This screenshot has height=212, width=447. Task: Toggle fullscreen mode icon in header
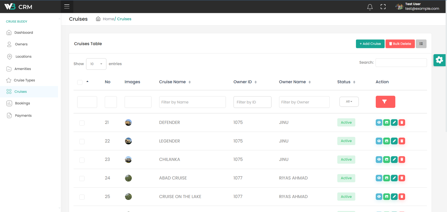coord(383,7)
